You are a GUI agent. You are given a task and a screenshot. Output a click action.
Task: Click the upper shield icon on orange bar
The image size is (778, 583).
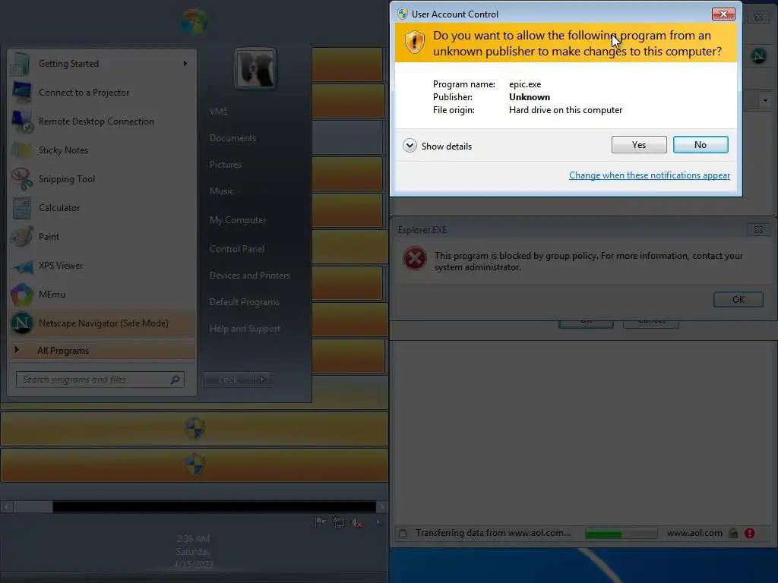(194, 428)
